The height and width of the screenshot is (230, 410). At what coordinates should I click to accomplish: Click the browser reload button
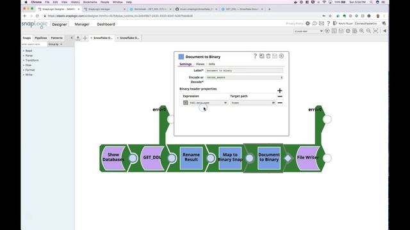click(x=37, y=16)
